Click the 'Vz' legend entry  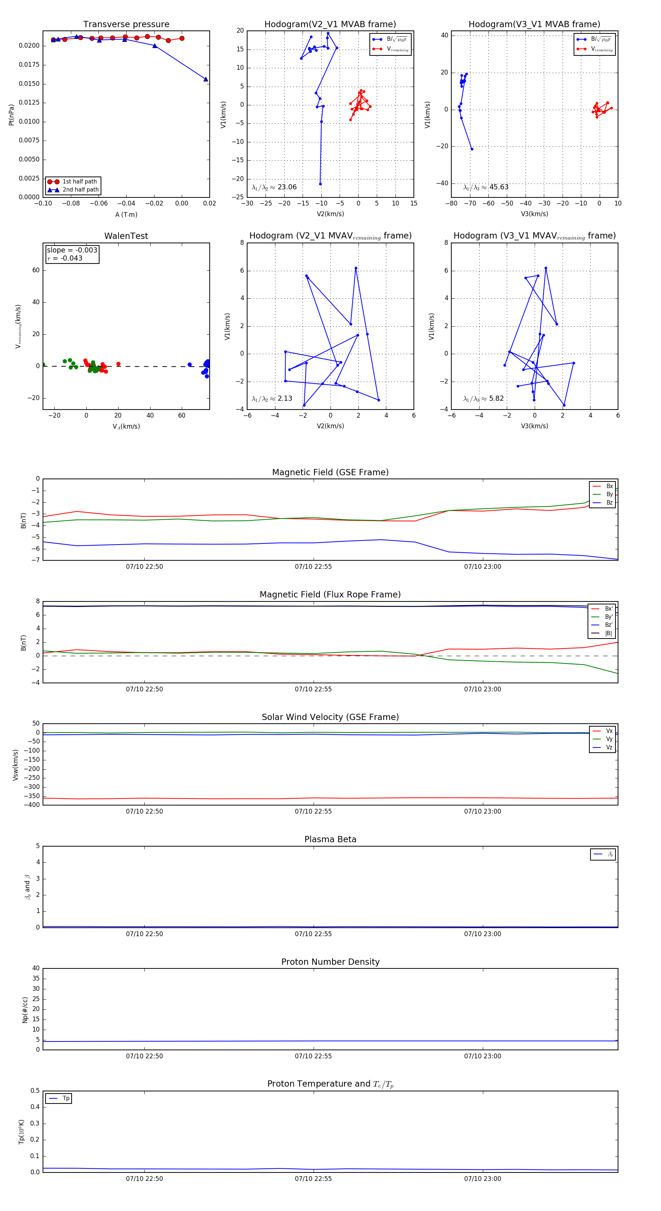pyautogui.click(x=603, y=748)
